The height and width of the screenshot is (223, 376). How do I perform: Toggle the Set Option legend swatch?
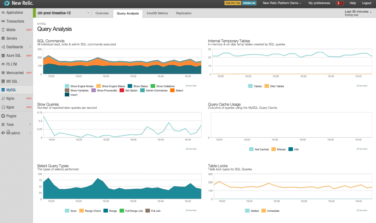122,90
